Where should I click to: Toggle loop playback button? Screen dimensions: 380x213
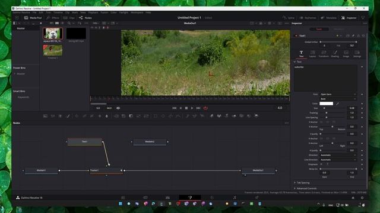(205, 108)
